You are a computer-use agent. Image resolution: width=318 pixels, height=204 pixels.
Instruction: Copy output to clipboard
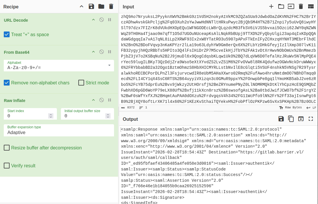pos(291,119)
